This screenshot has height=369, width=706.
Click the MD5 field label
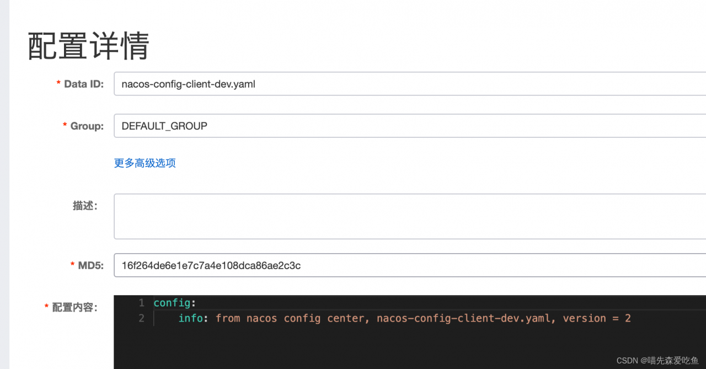(90, 265)
